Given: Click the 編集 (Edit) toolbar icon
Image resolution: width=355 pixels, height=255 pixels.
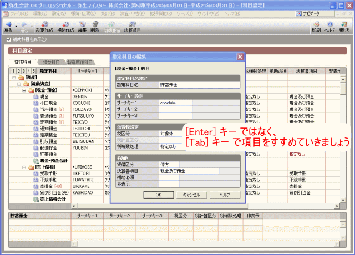Looking at the screenshot, I should coord(82,25).
